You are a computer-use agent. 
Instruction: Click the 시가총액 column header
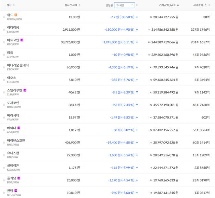point(198,5)
